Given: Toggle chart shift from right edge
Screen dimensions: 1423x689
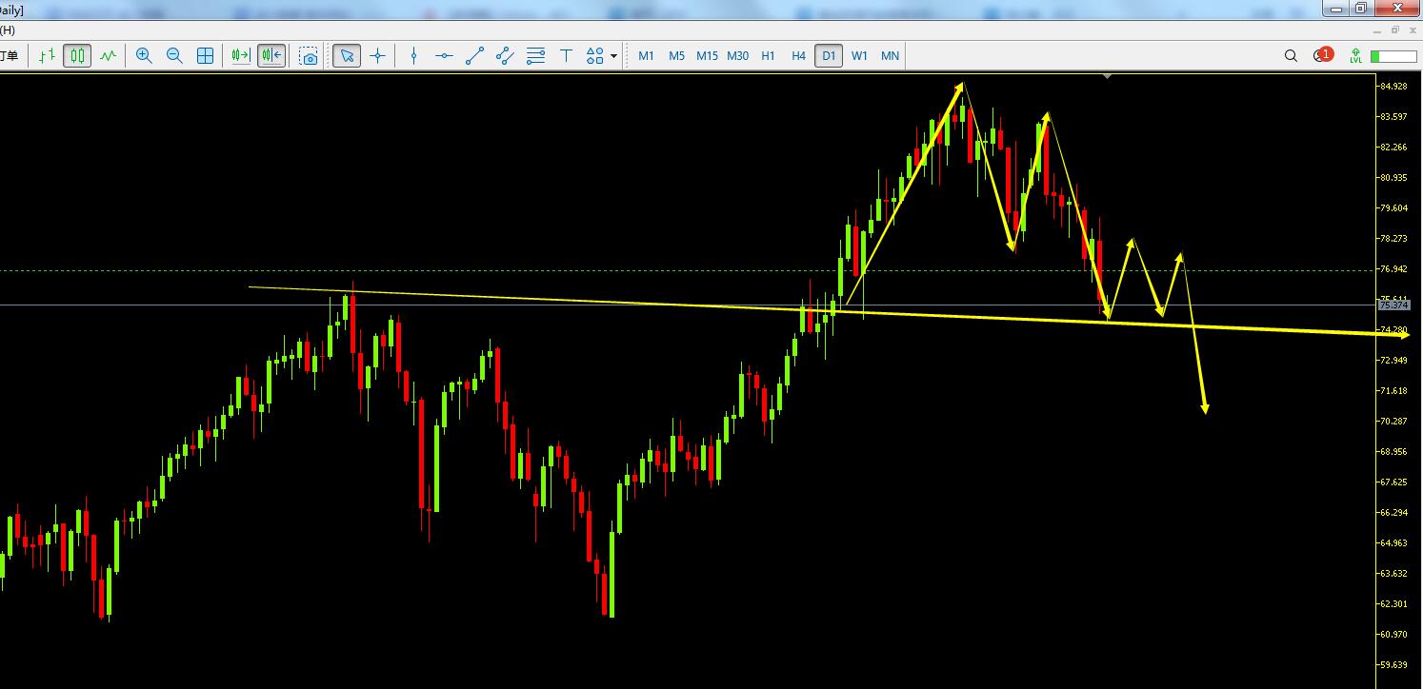Looking at the screenshot, I should (241, 56).
